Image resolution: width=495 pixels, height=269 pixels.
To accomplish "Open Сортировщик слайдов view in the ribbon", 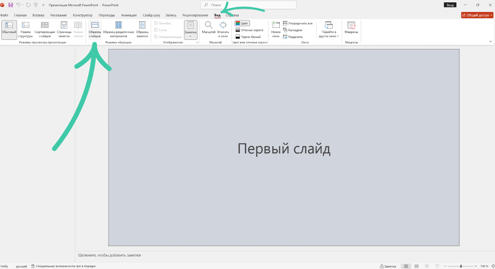I will 45,30.
